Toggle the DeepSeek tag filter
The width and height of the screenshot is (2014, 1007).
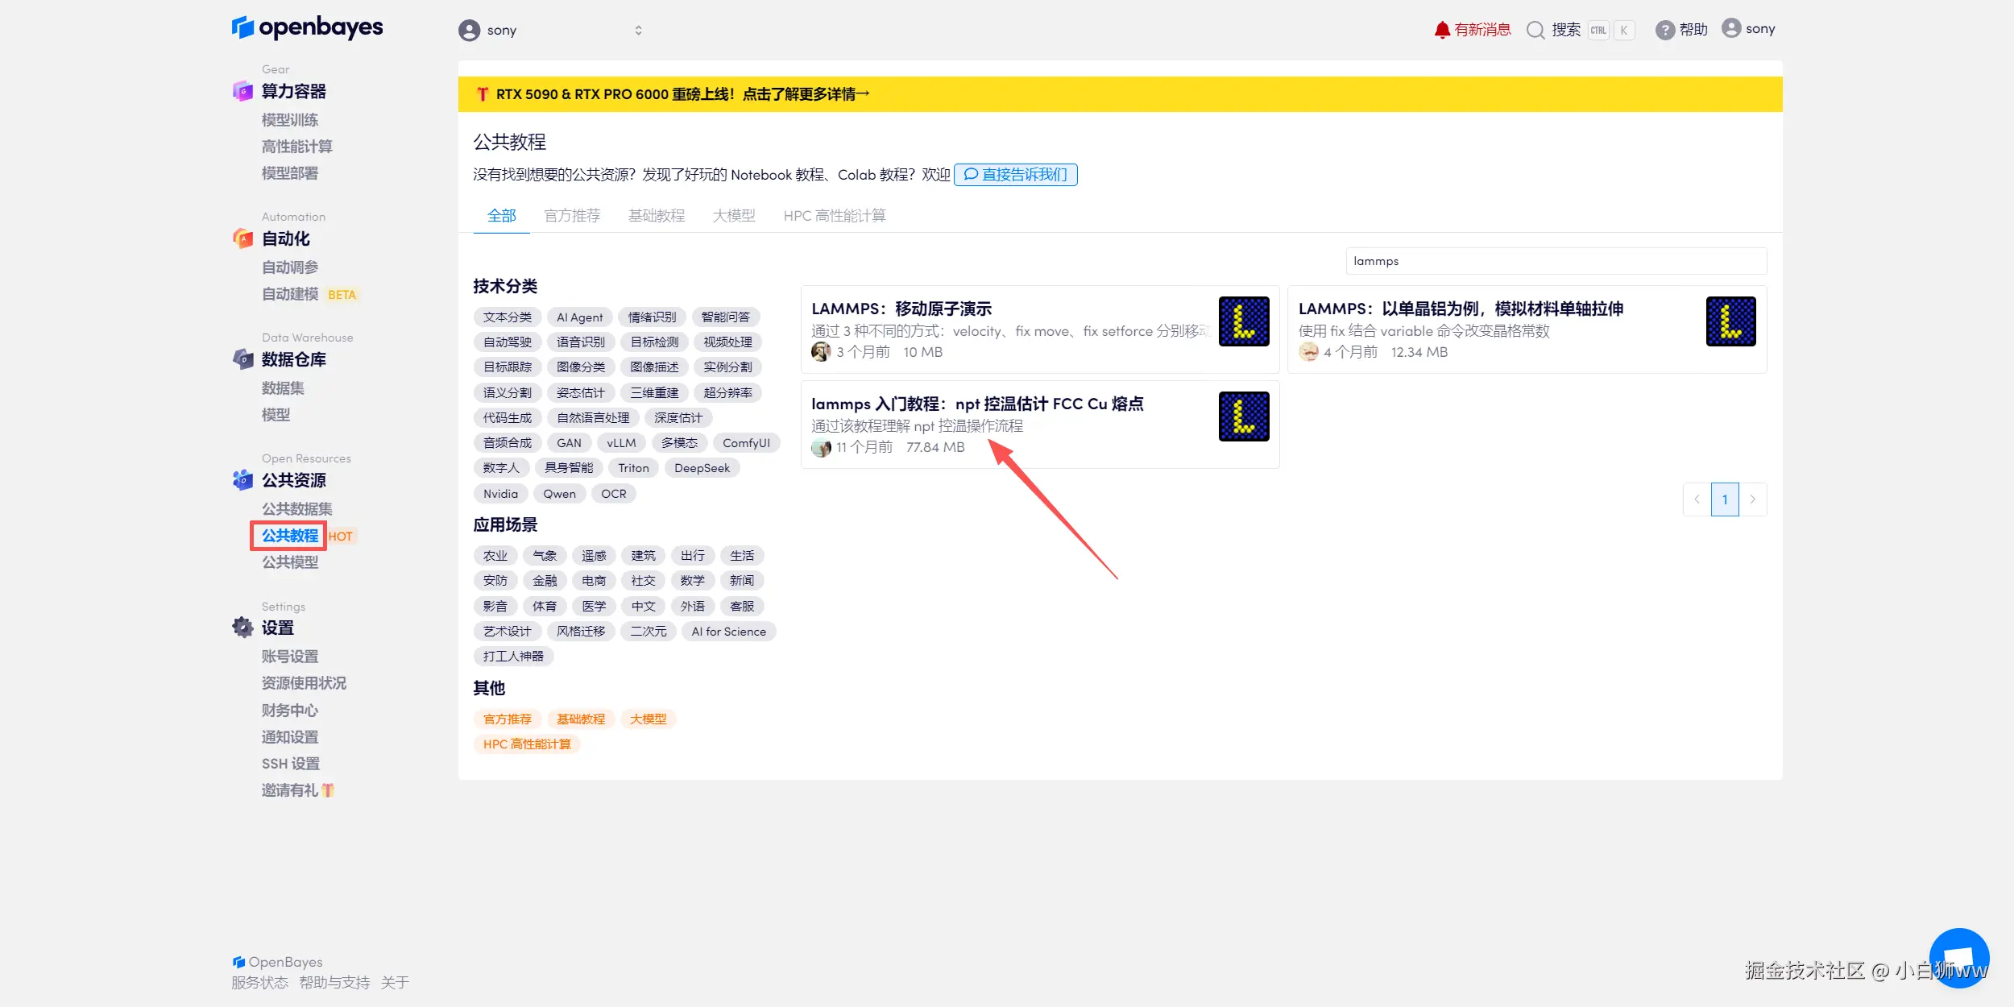pos(702,468)
